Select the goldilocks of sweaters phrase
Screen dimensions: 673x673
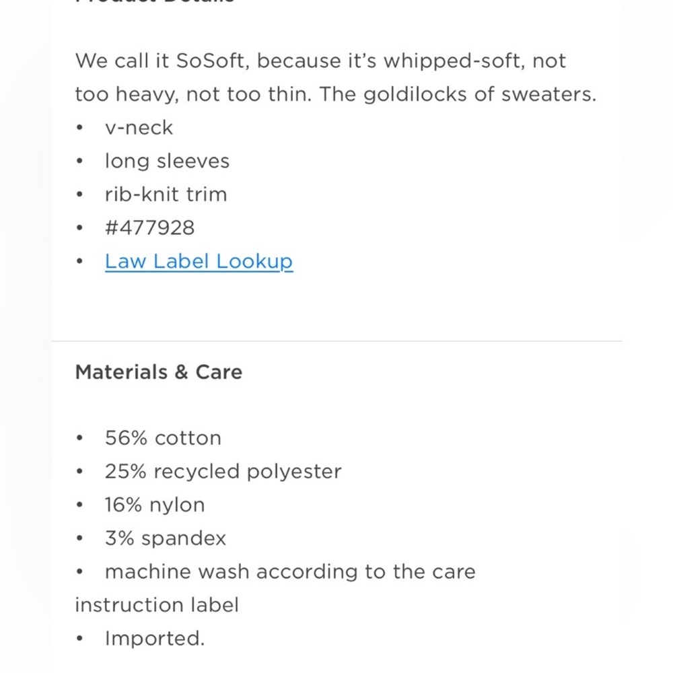[480, 94]
